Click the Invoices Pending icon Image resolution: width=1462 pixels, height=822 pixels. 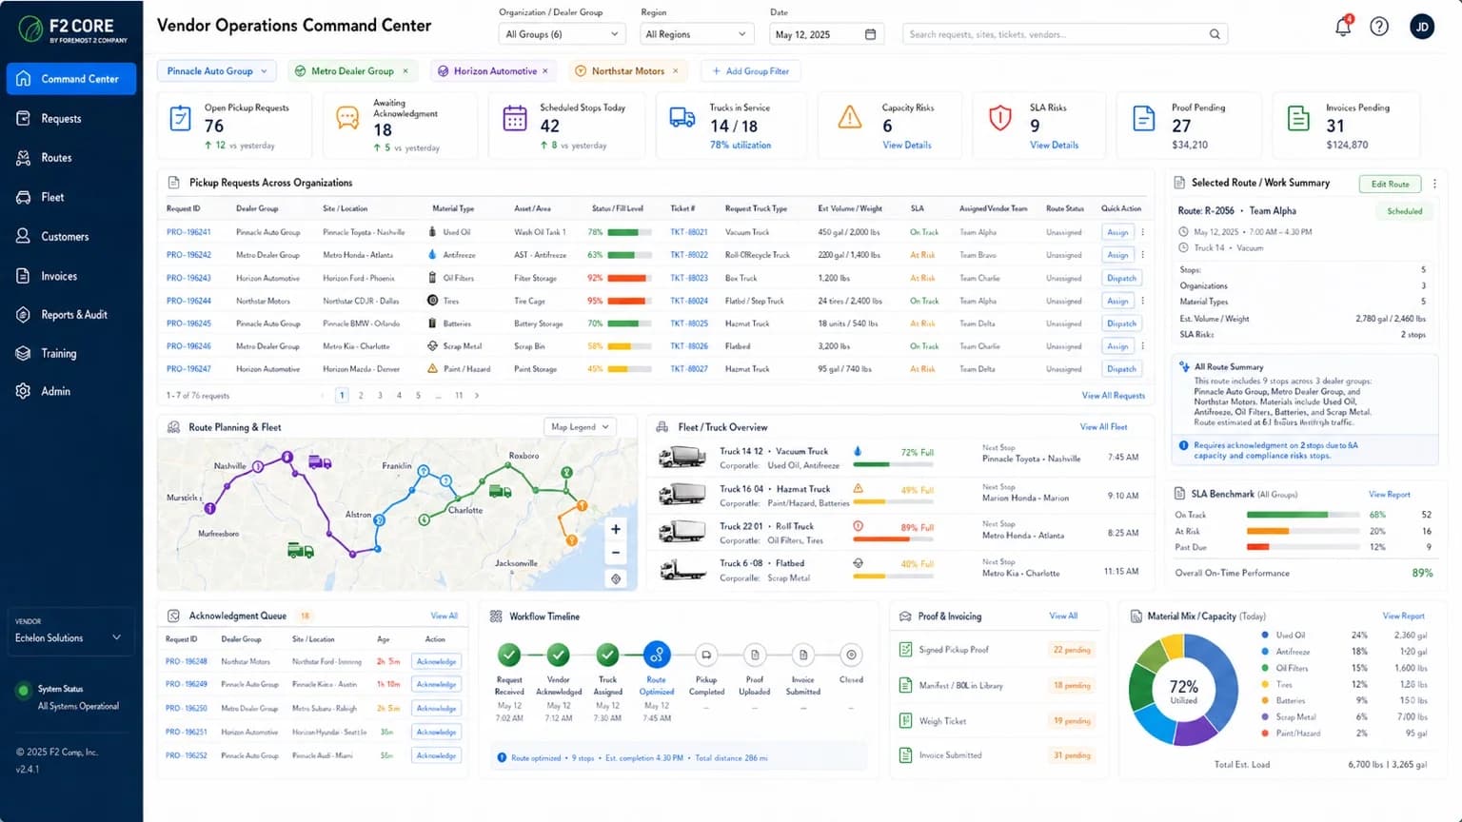(1298, 119)
